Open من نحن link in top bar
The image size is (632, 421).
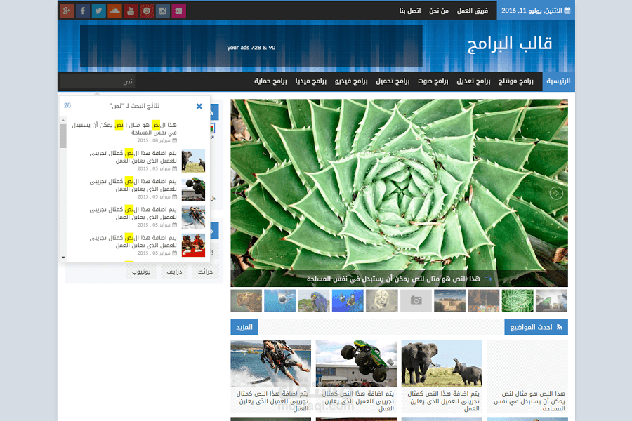(439, 11)
